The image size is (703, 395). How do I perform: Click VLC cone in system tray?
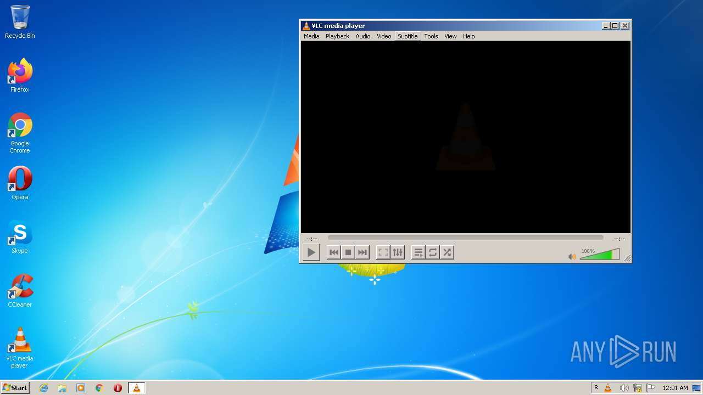pyautogui.click(x=608, y=388)
